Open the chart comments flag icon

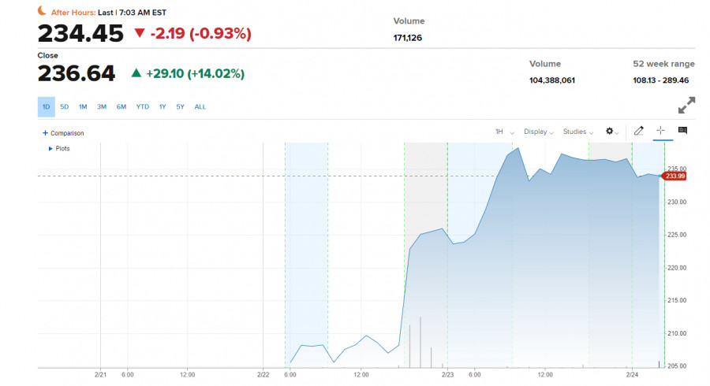[682, 131]
